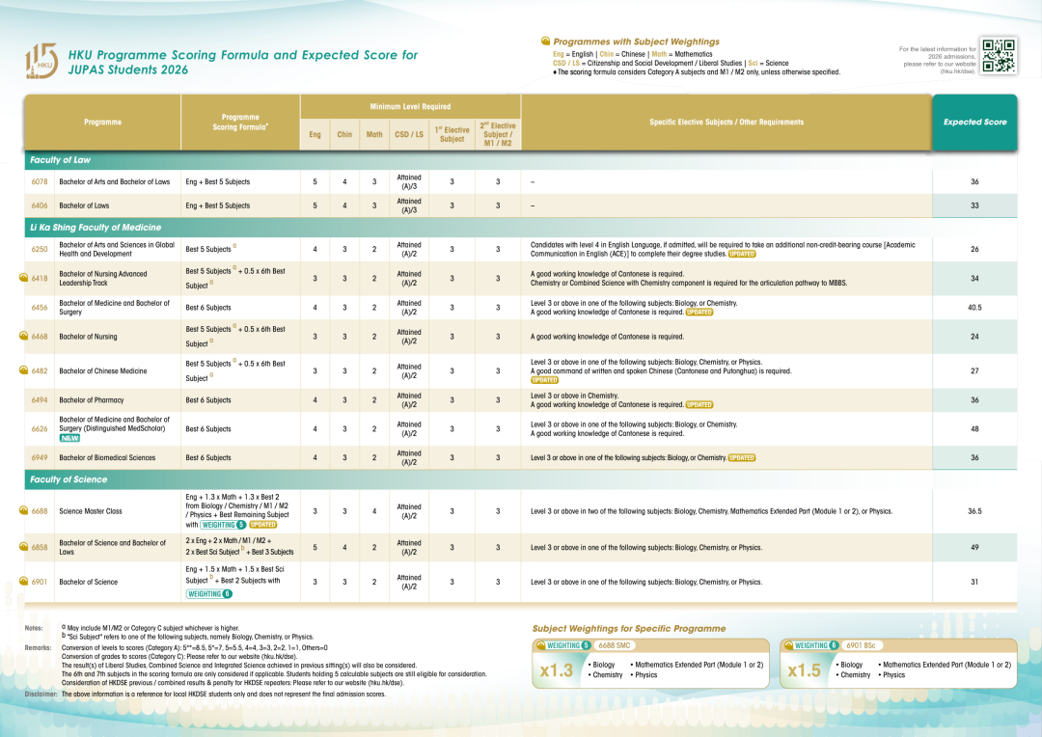The width and height of the screenshot is (1042, 737).
Task: Click the weighting icon next to code 6468
Action: [x=23, y=336]
